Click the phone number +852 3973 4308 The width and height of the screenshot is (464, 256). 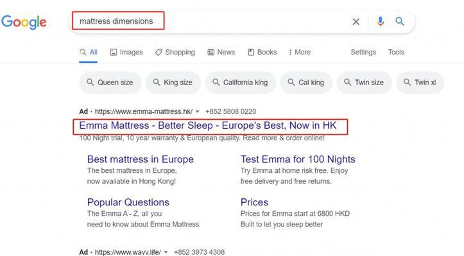pyautogui.click(x=199, y=252)
